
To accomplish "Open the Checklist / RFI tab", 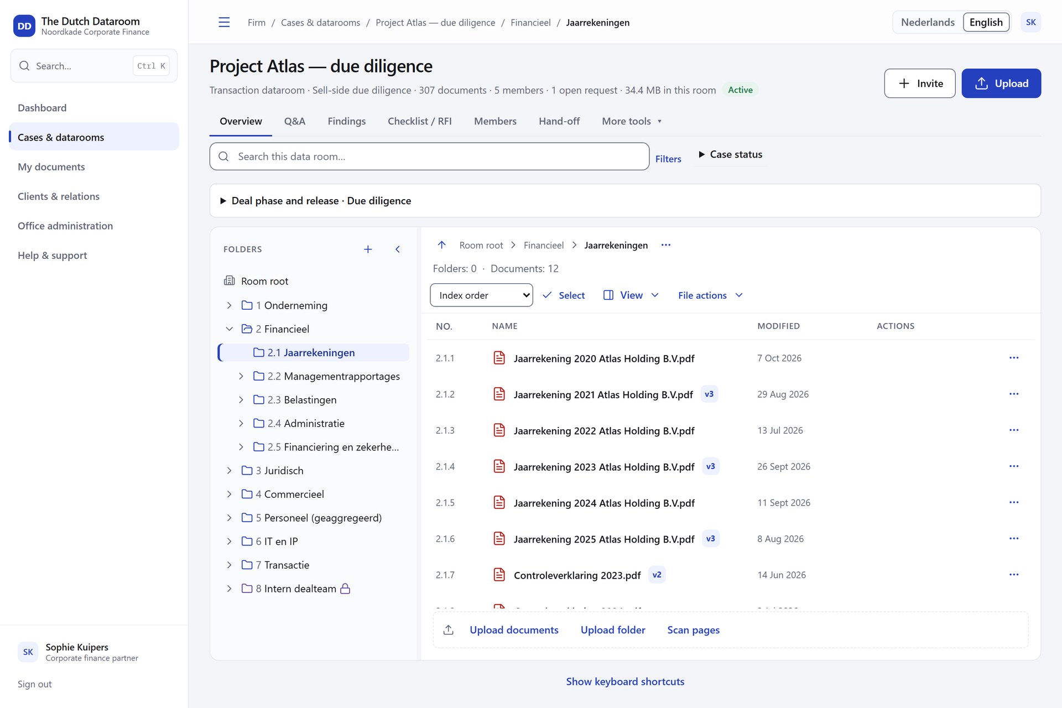I will pyautogui.click(x=420, y=121).
